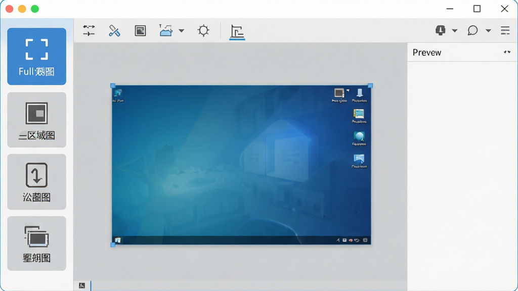Select the stacked-windows capture mode button
Screen dimensions: 518x291
tap(36, 244)
